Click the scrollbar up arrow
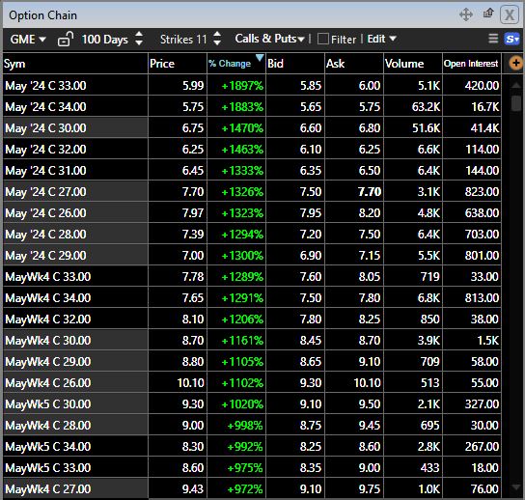Viewport: 525px width, 500px height. click(x=516, y=85)
